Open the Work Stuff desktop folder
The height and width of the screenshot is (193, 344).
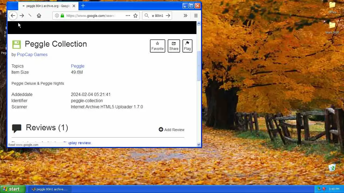[332, 28]
